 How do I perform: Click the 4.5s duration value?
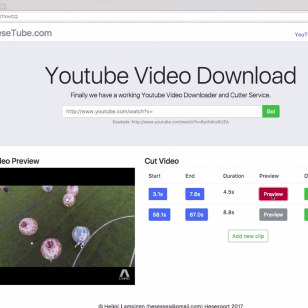coord(228,192)
